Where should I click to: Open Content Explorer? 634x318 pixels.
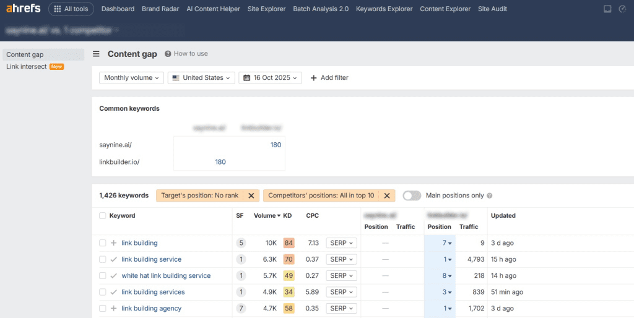[445, 9]
